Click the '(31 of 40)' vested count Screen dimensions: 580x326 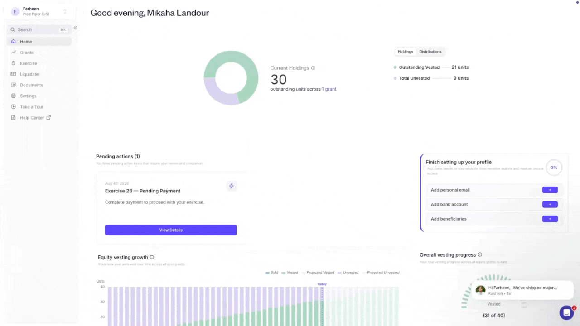point(494,316)
